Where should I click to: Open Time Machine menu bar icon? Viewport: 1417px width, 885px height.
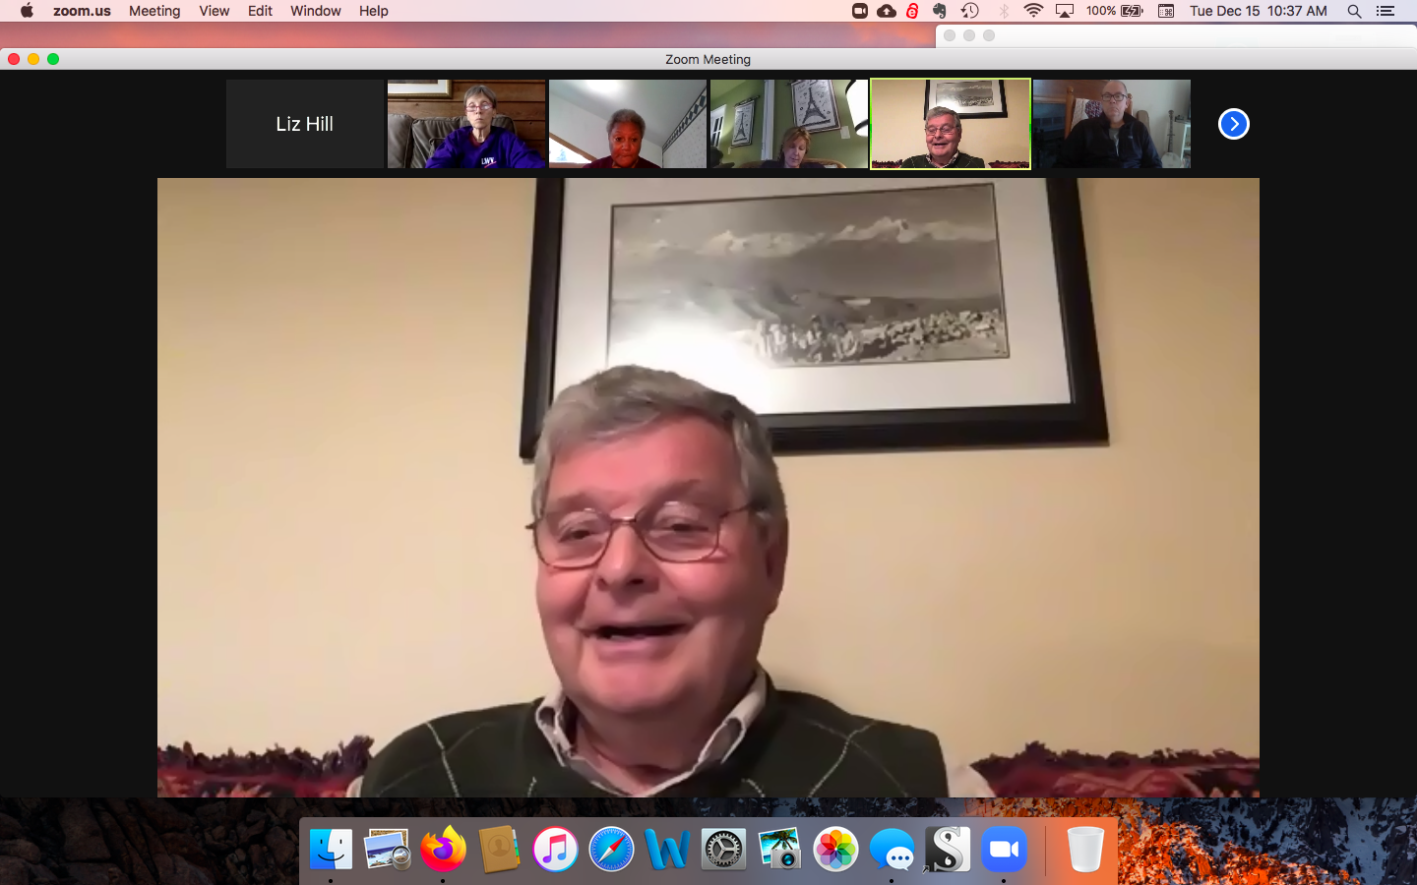(x=969, y=11)
